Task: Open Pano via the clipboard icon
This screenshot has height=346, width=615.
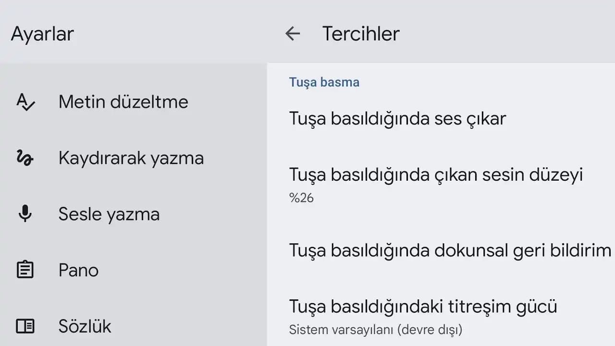Action: tap(25, 270)
